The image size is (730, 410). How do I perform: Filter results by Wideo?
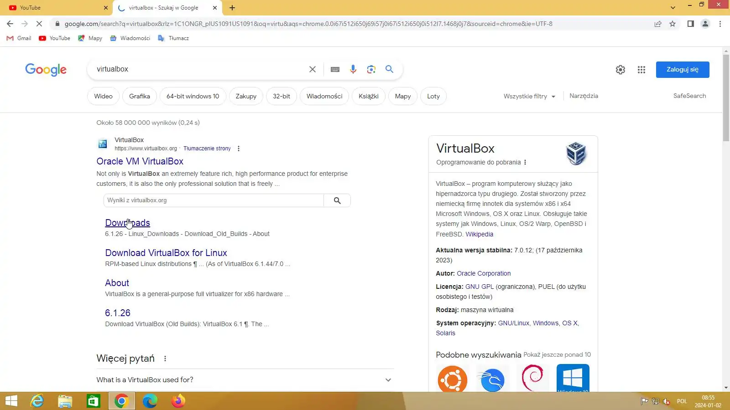click(104, 96)
